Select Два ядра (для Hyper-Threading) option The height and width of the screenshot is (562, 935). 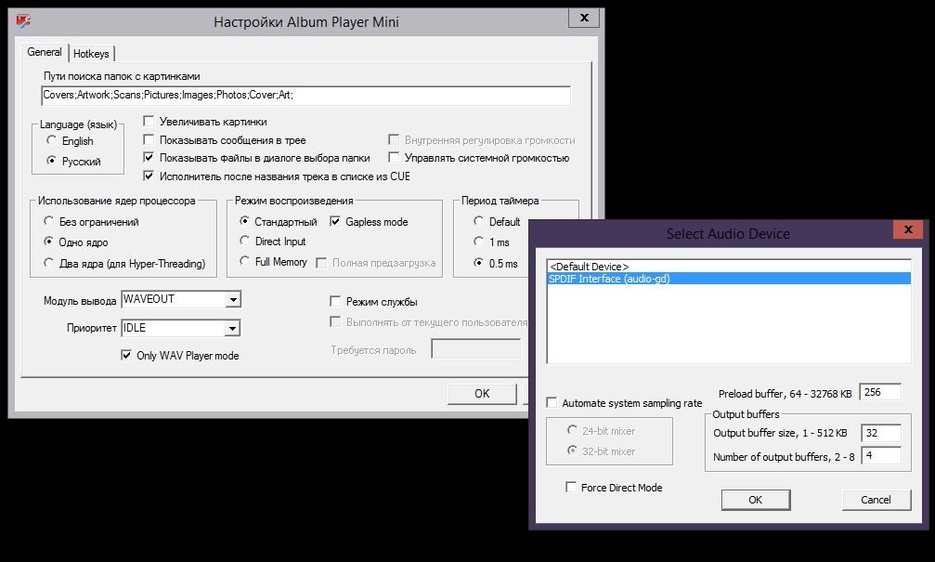(x=49, y=263)
